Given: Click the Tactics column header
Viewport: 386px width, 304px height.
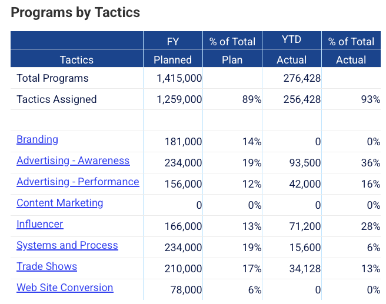Looking at the screenshot, I should point(76,59).
